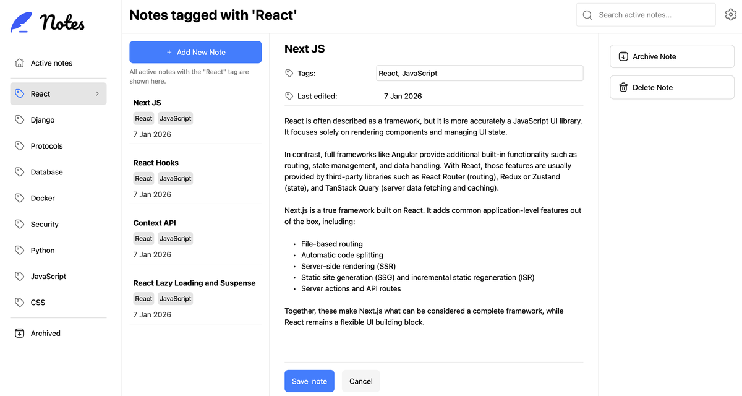Click the Delete Note button
The image size is (742, 396).
pyautogui.click(x=672, y=87)
